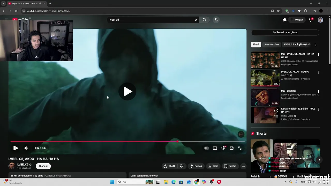Mute the video with the volume icon
Image resolution: width=331 pixels, height=186 pixels.
click(26, 148)
